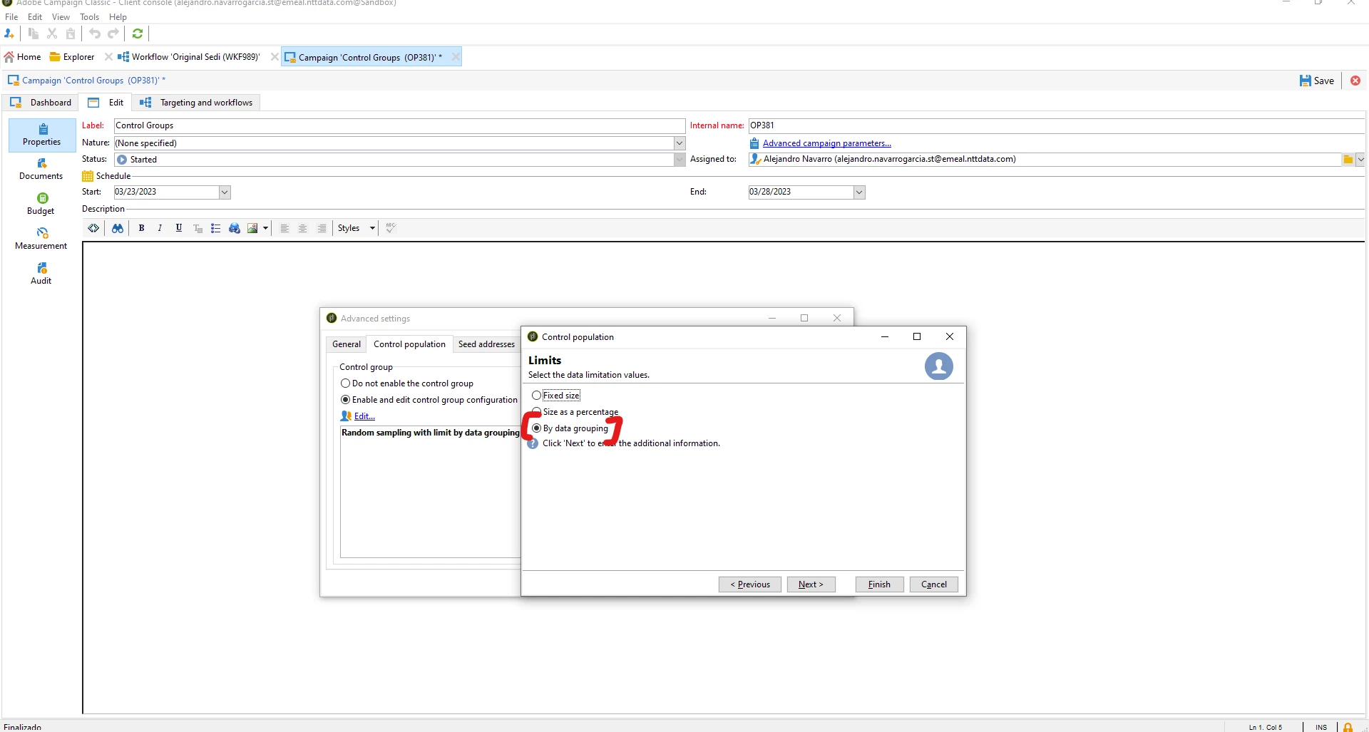This screenshot has height=732, width=1369.
Task: Open the Budget section in the sidebar
Action: 41,205
